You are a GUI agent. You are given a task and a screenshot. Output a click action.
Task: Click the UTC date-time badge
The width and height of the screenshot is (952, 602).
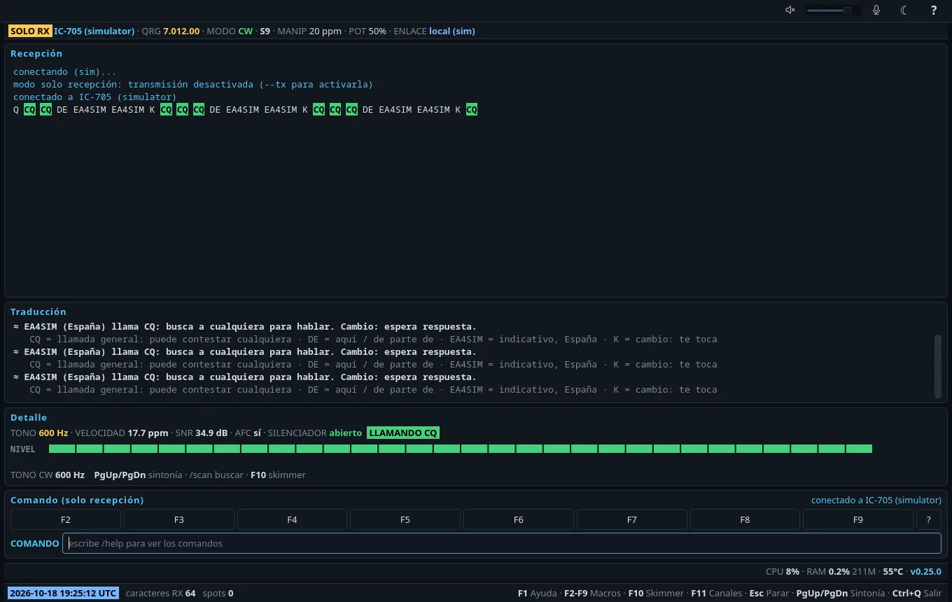click(63, 593)
